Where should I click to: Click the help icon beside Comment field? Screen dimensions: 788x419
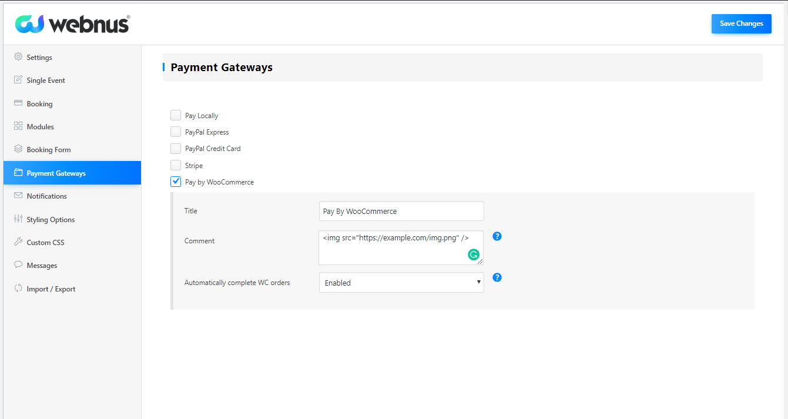pyautogui.click(x=497, y=236)
